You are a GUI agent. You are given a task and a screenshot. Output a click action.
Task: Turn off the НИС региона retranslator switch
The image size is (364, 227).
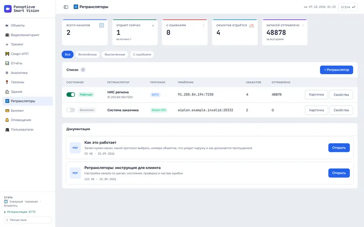click(71, 94)
